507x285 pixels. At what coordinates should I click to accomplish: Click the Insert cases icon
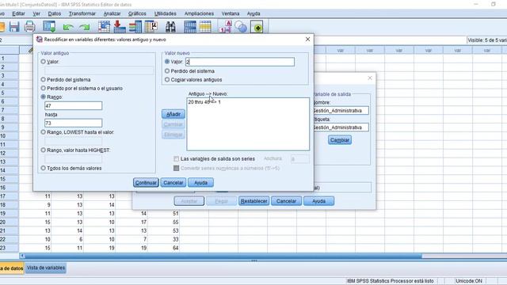pos(190,27)
